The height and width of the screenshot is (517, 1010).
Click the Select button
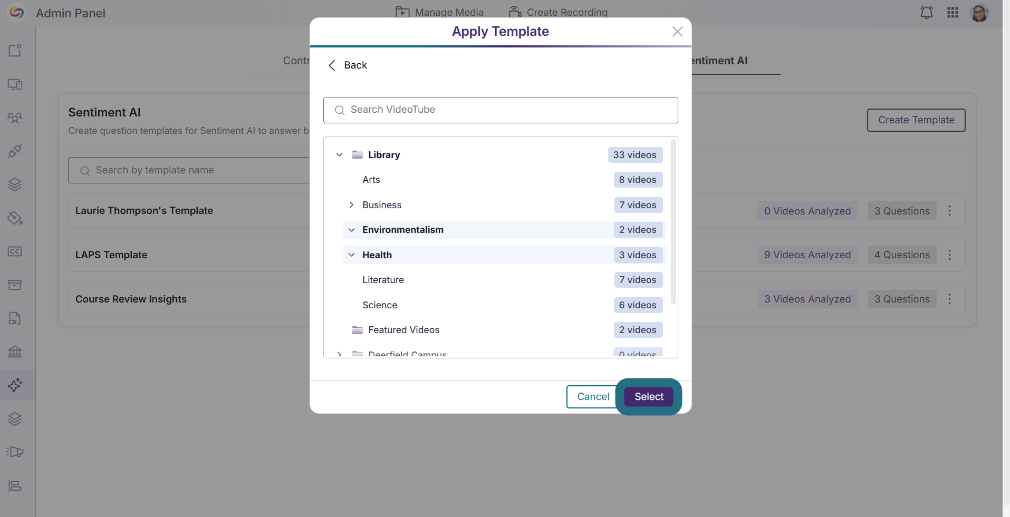(x=649, y=397)
